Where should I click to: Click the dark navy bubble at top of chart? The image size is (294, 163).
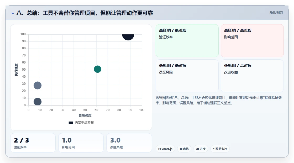[x=128, y=37]
